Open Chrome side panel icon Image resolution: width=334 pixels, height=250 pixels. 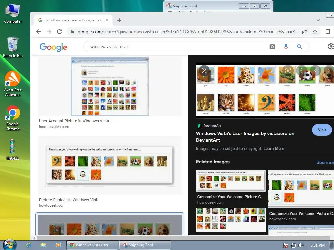tap(328, 32)
